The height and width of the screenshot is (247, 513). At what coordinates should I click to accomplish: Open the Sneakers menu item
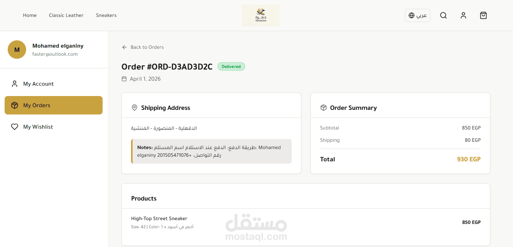pos(106,15)
